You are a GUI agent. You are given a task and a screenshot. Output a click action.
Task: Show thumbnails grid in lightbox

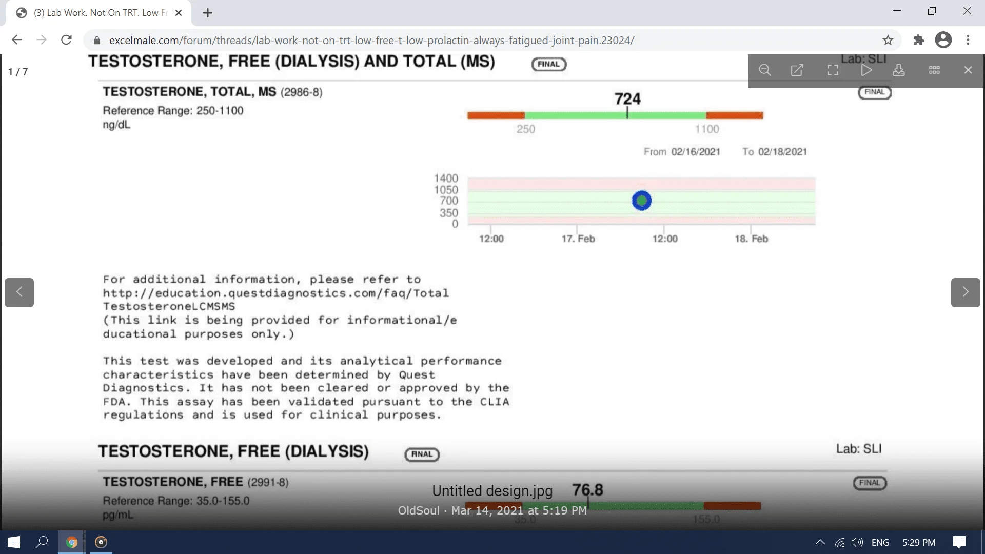tap(934, 70)
